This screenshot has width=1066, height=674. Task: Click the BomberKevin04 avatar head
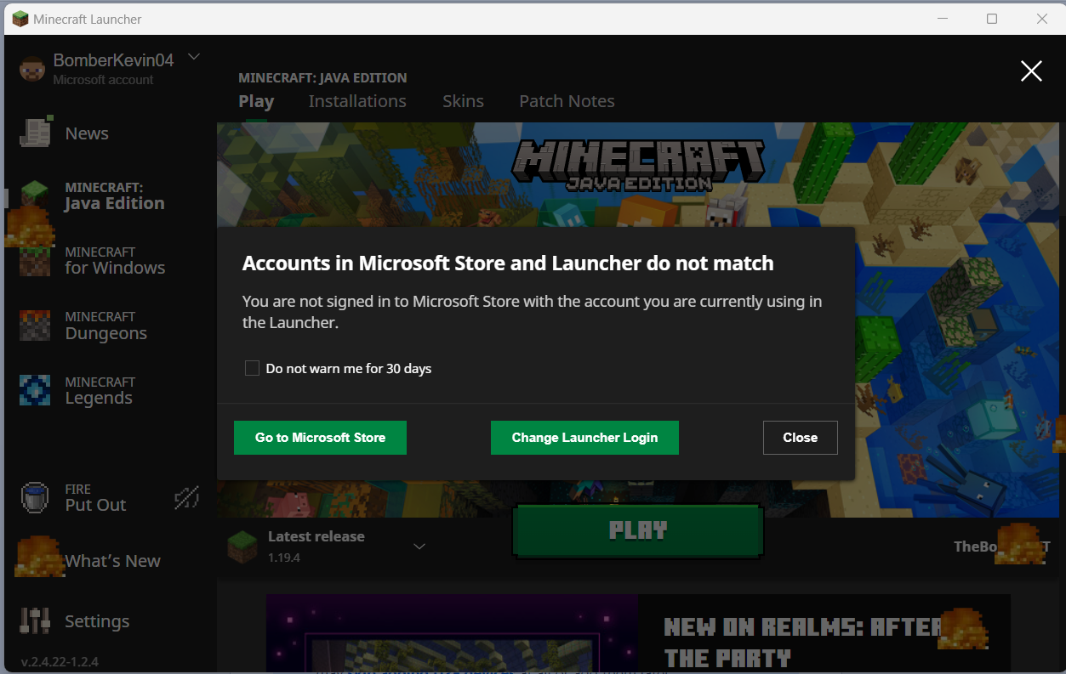pyautogui.click(x=32, y=69)
